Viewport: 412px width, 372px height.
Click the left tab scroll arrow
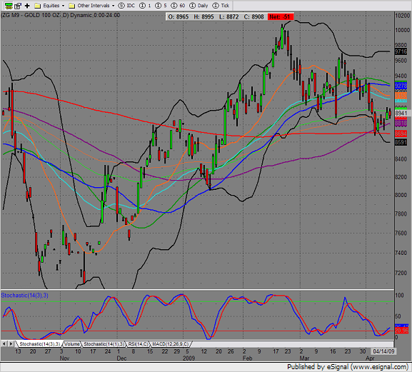point(4,343)
